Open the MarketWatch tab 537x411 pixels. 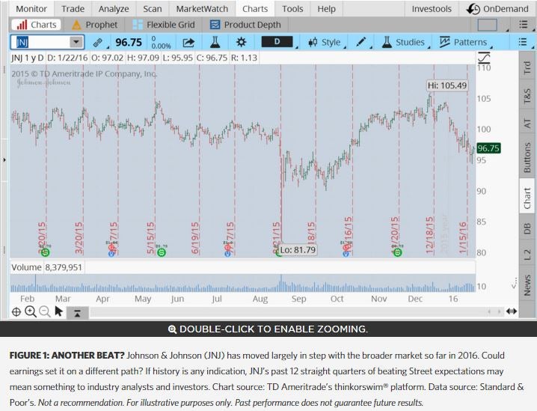tap(202, 8)
